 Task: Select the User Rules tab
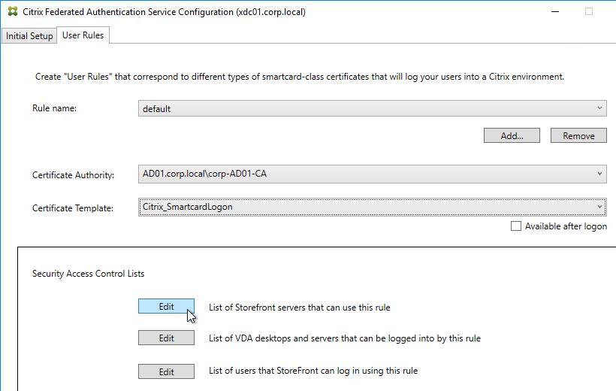(83, 35)
